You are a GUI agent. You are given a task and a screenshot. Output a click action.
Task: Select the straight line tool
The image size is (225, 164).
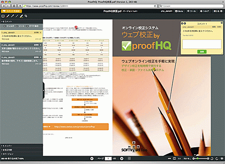pyautogui.click(x=17, y=16)
